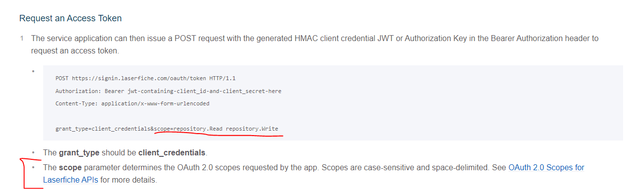Click the underlined scope=repository.Read text

(188, 129)
